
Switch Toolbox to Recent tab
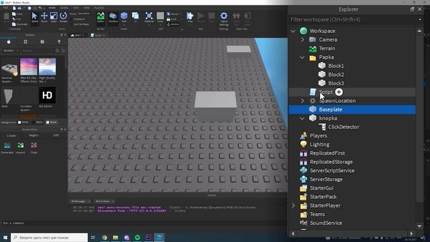(x=42, y=42)
